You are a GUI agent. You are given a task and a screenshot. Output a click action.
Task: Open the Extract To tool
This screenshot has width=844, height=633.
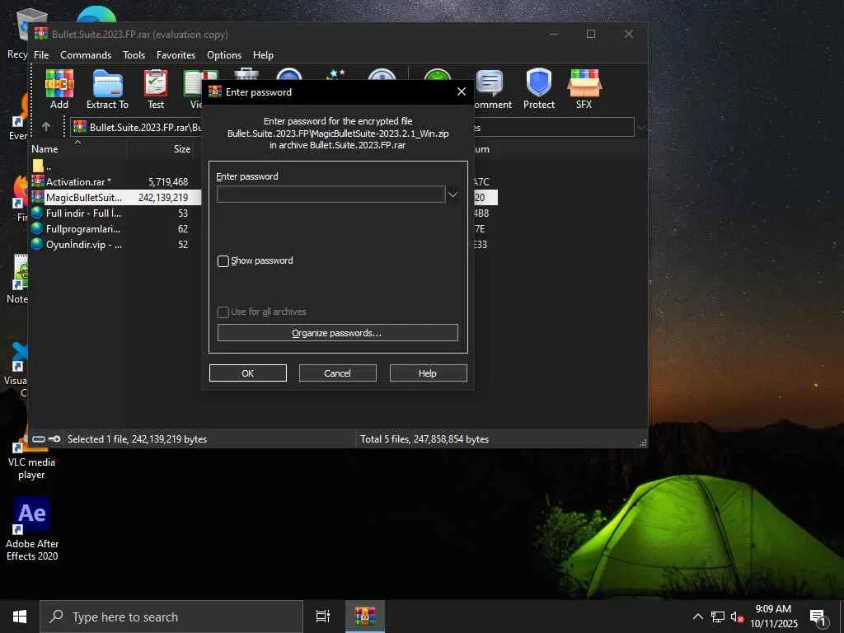click(x=108, y=90)
